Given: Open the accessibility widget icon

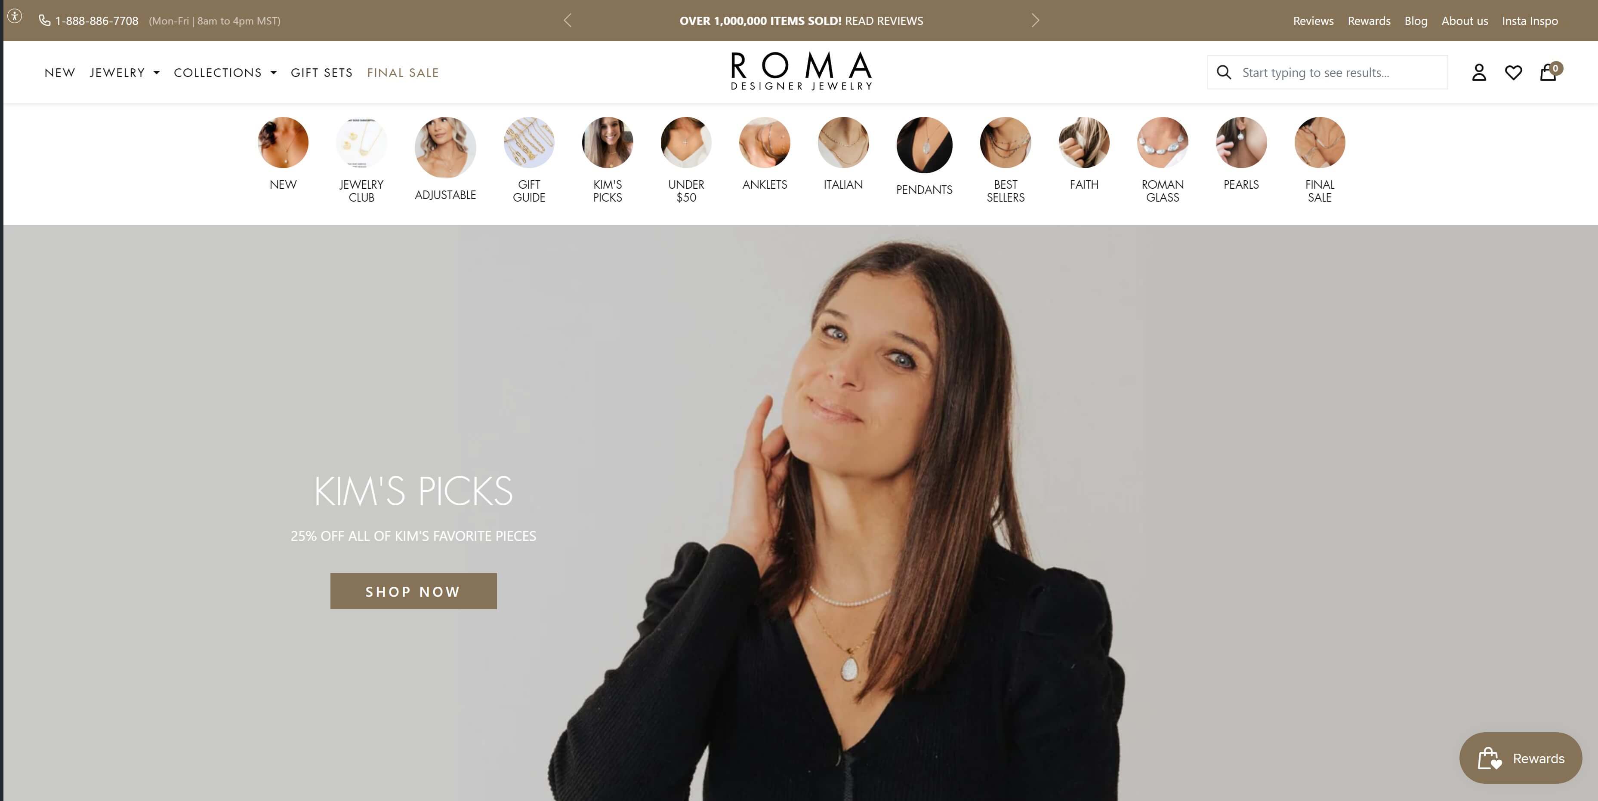Looking at the screenshot, I should click(15, 16).
